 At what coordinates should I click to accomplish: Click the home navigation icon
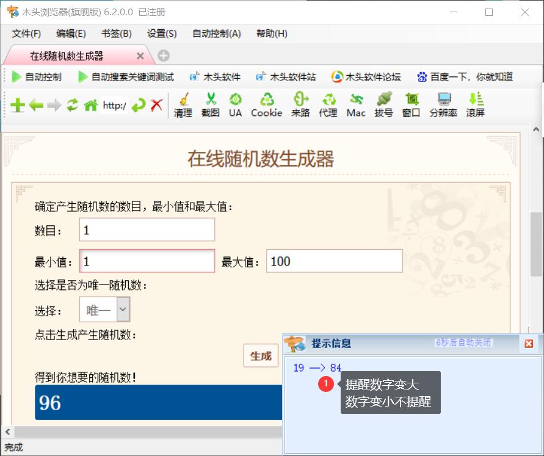(91, 104)
